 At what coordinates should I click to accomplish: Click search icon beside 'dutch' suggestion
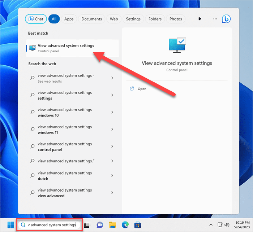coord(33,175)
